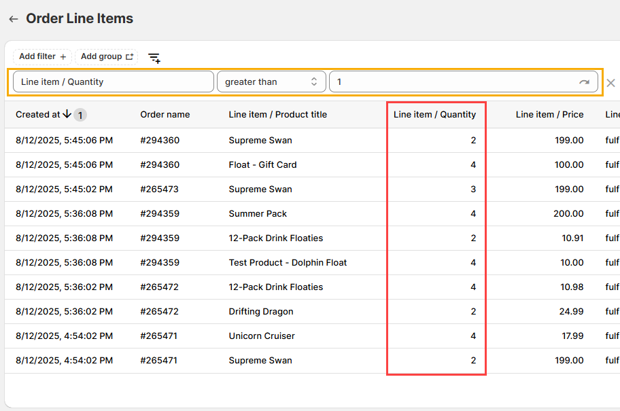Click the Line item / Quantity column header
This screenshot has height=411, width=620.
click(x=434, y=115)
